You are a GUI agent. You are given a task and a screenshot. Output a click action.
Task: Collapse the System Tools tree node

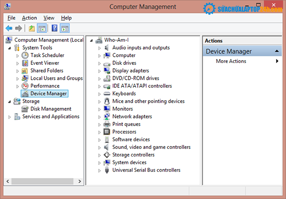click(10, 48)
